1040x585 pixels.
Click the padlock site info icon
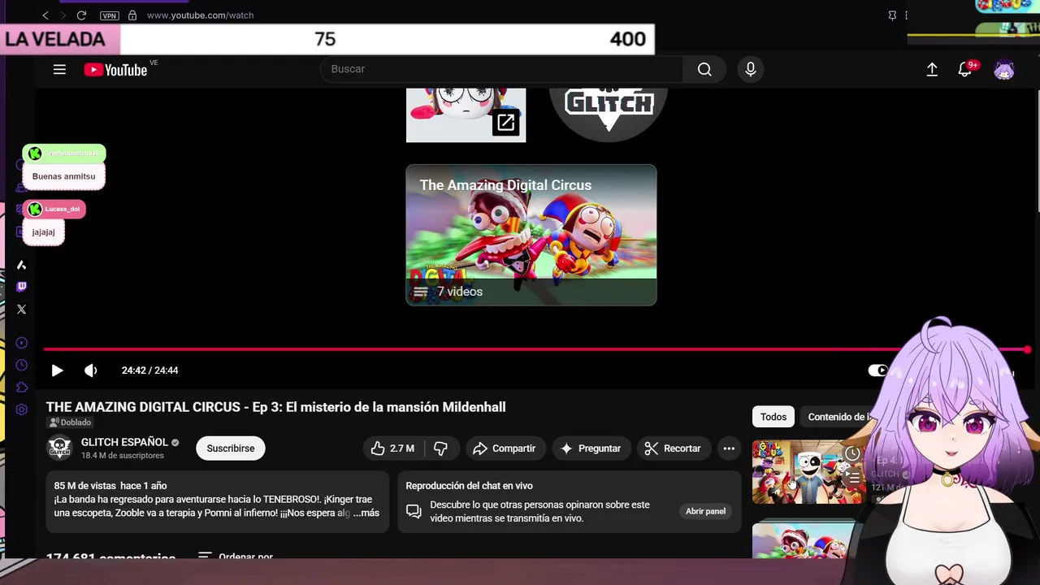point(132,15)
